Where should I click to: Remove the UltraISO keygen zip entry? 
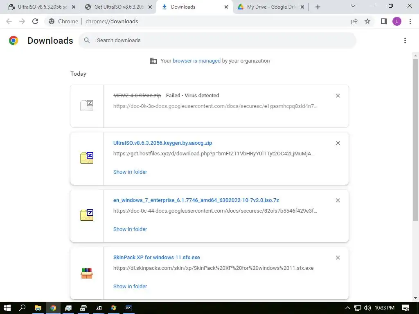[338, 143]
